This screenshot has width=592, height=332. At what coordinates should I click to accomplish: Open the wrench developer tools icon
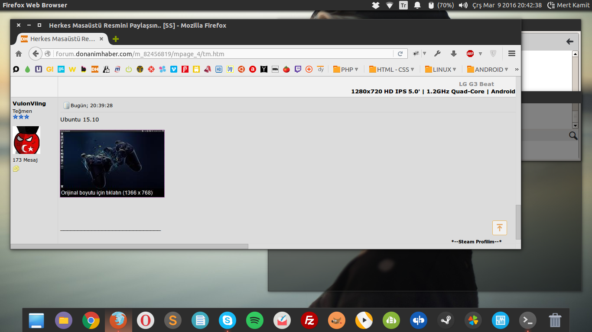[437, 54]
